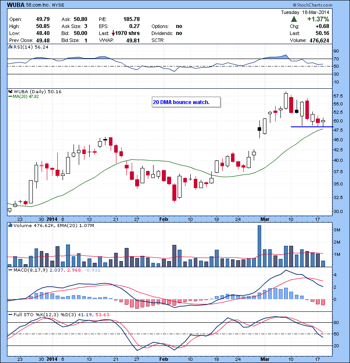Click the EPS value 0.27
The height and width of the screenshot is (363, 350).
[x=134, y=26]
